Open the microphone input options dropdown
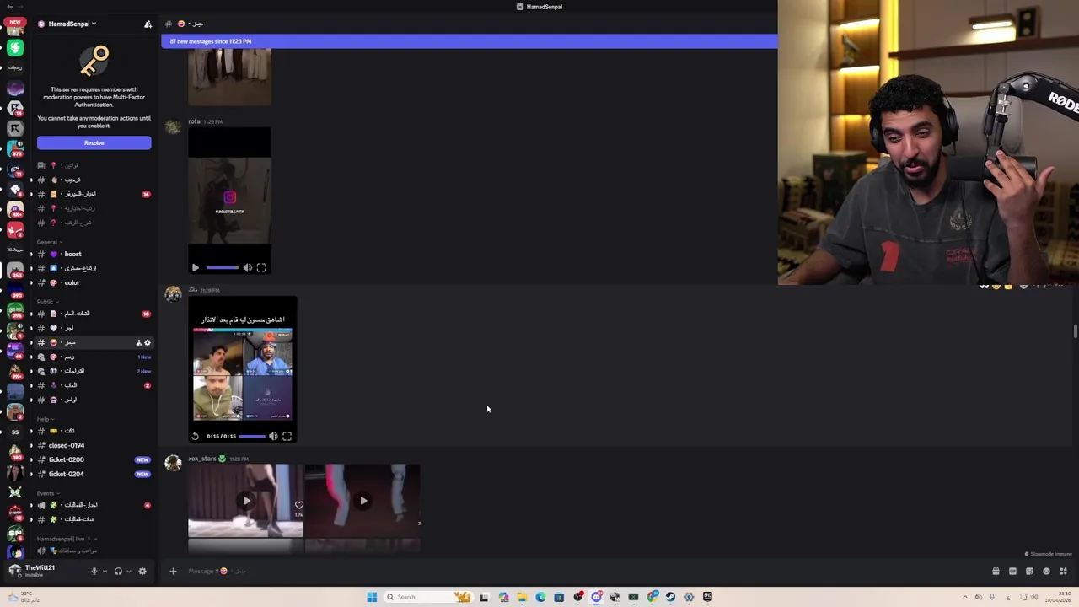1079x607 pixels. point(105,571)
